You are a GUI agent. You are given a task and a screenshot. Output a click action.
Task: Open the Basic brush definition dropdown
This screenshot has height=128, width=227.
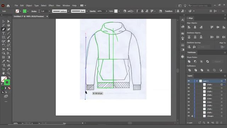(87, 11)
